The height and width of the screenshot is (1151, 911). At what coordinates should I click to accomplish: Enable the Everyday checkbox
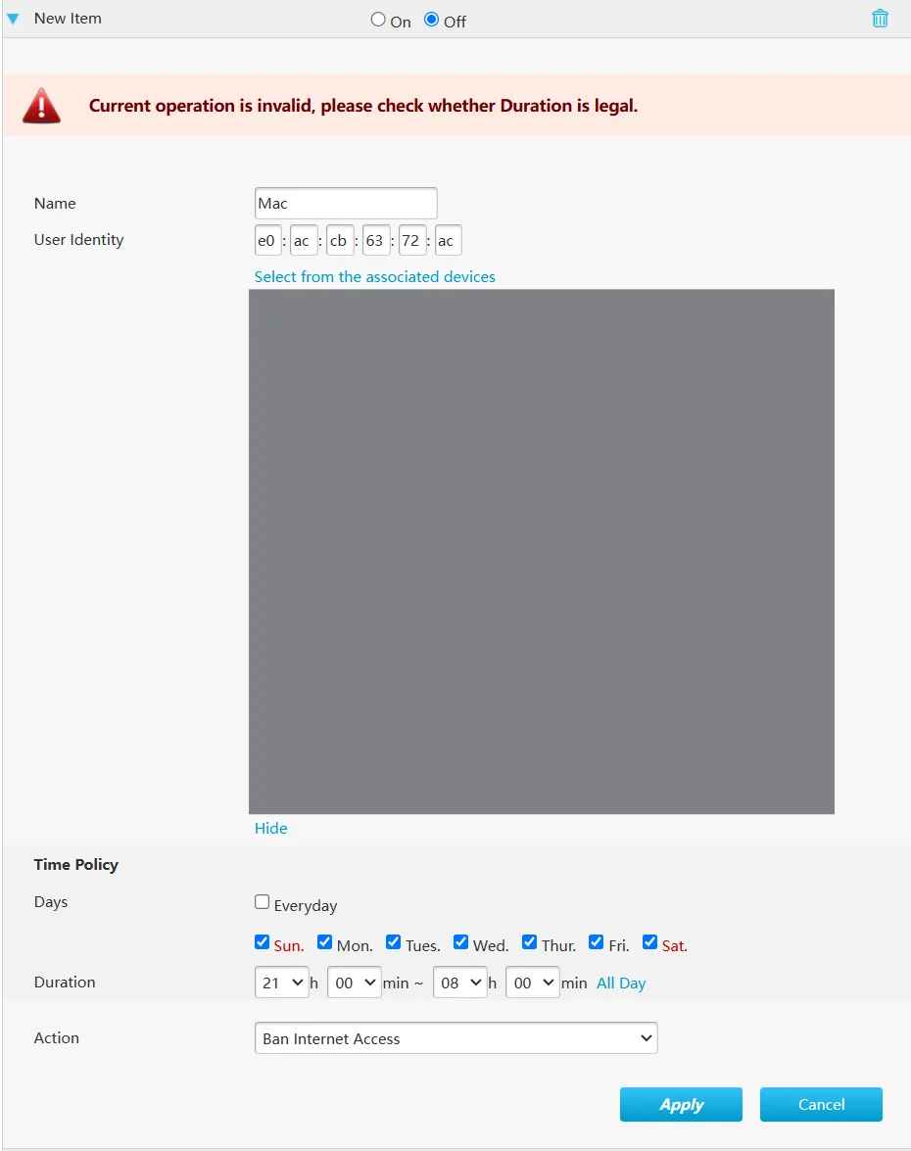point(263,902)
